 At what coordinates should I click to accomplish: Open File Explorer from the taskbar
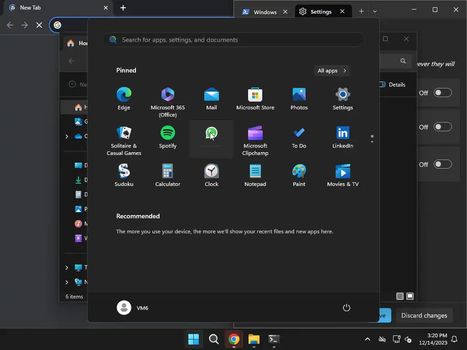pyautogui.click(x=254, y=339)
